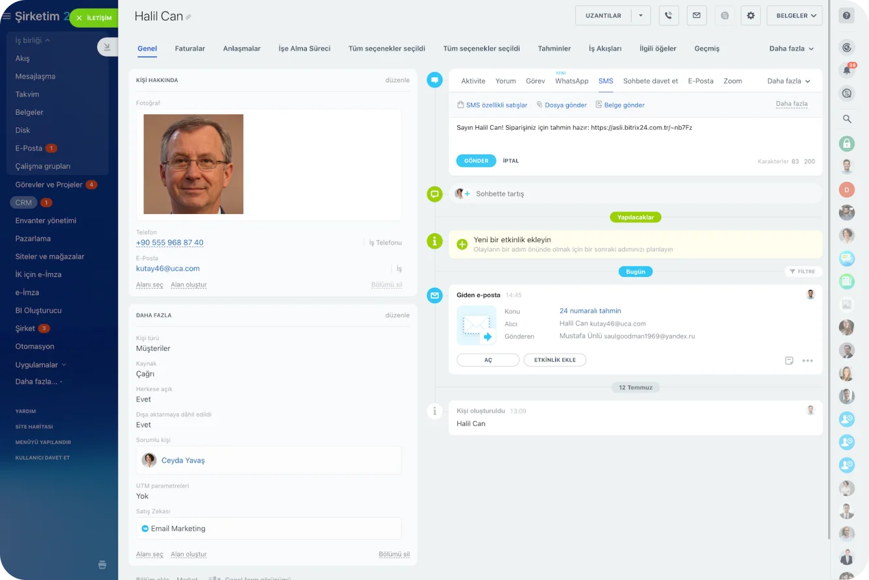Viewport: 869px width, 580px height.
Task: Open the Uzantılar dropdown arrow
Action: click(641, 16)
